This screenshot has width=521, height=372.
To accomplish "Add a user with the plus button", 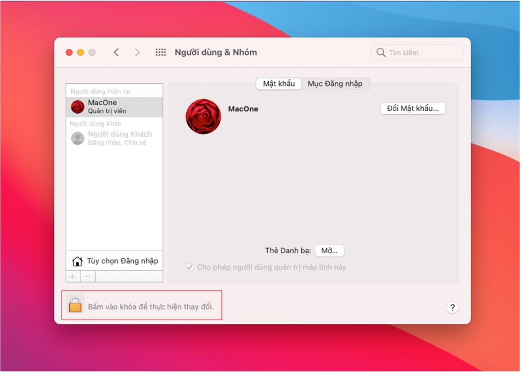I will (73, 276).
